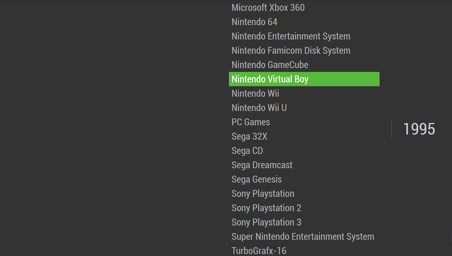The width and height of the screenshot is (452, 256).
Task: Select Sega Dreamcast platform
Action: (x=262, y=165)
